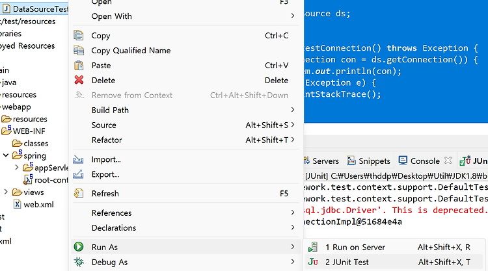488x271 pixels.
Task: Open the Source submenu arrow
Action: tap(293, 125)
